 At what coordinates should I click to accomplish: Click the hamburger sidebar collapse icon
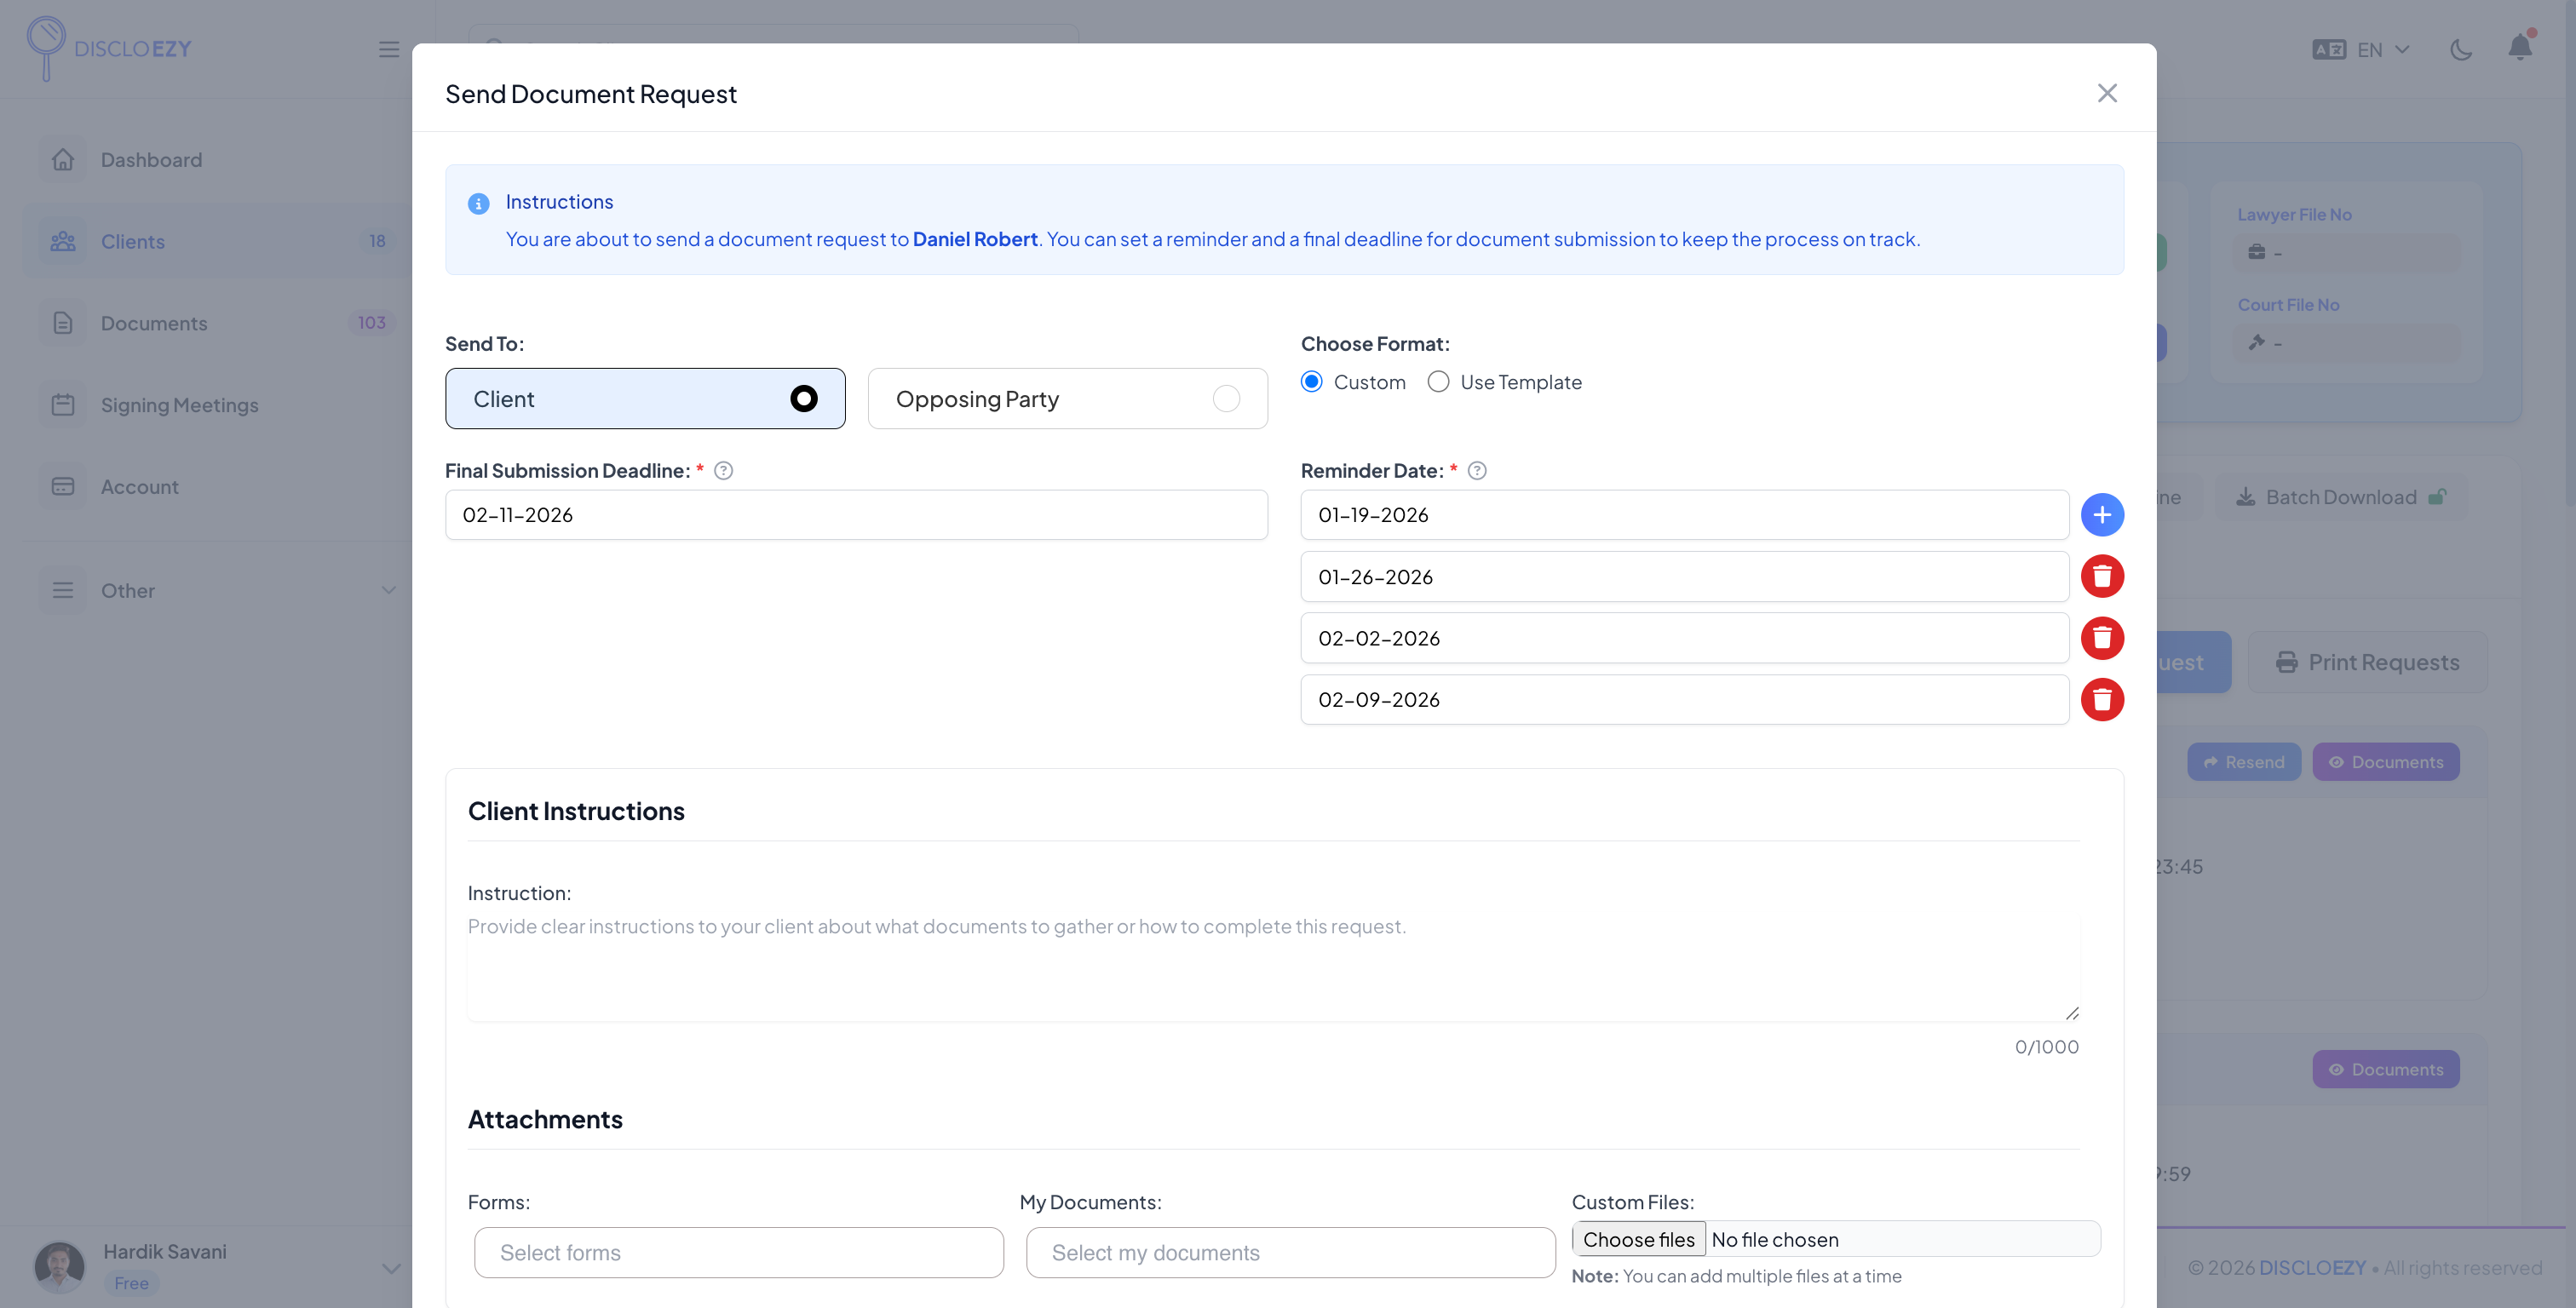pos(389,49)
